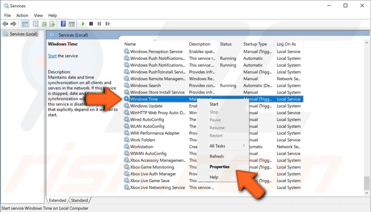Click the gear icon beside Work Folders
Image resolution: width=371 pixels, height=212 pixels.
coord(127,140)
